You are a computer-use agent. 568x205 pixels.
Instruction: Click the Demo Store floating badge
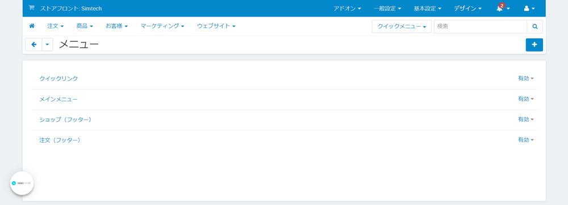coord(22,183)
